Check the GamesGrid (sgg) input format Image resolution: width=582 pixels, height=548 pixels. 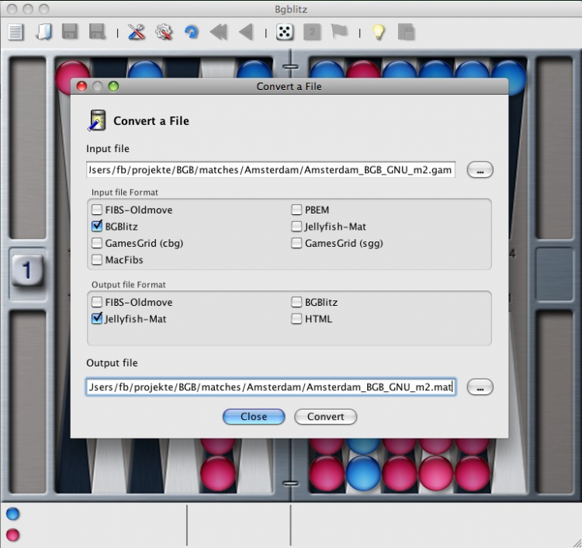[296, 243]
